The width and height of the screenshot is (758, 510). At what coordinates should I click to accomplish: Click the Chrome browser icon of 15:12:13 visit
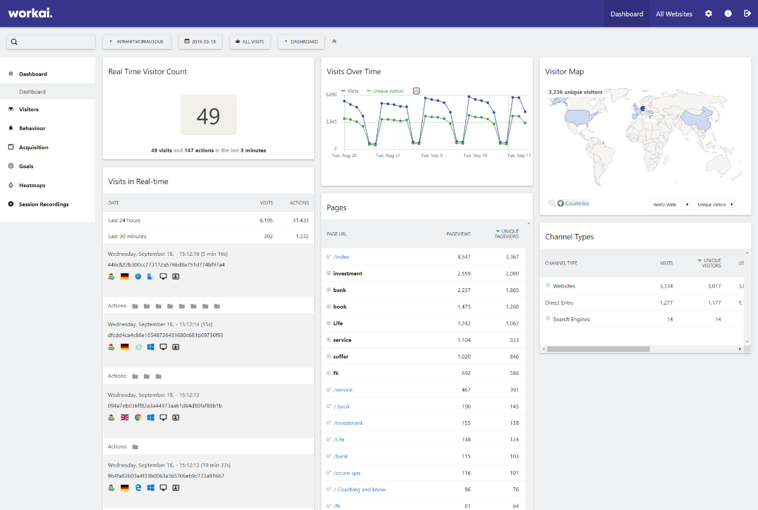[138, 418]
